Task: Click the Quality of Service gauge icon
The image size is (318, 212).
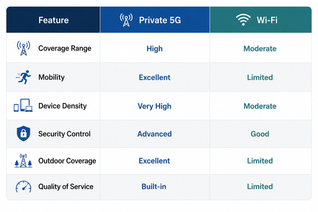Action: (24, 187)
